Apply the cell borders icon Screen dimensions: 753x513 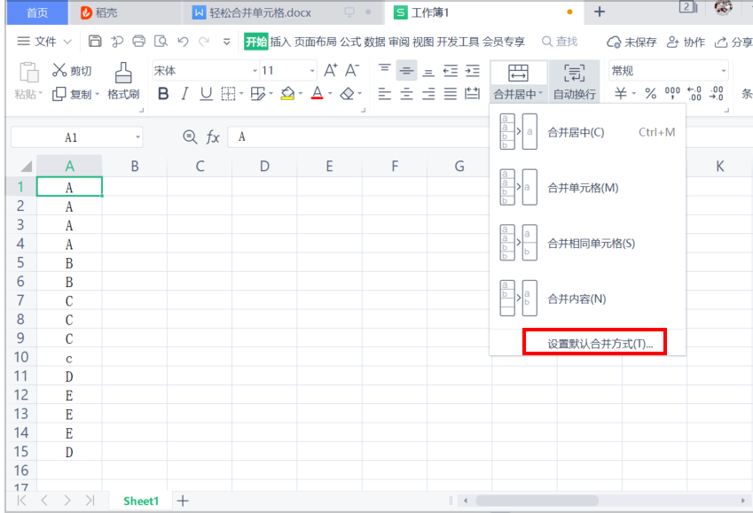228,94
